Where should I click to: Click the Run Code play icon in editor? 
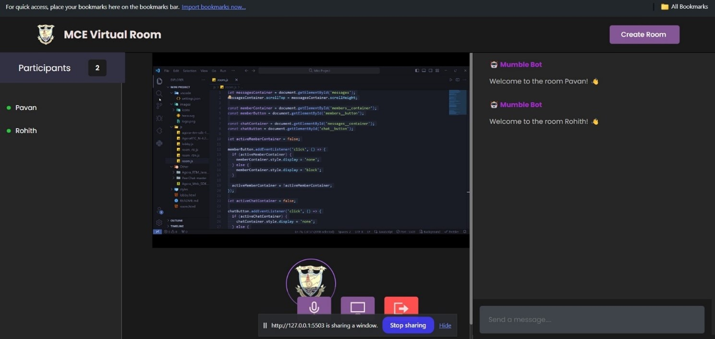click(x=451, y=80)
